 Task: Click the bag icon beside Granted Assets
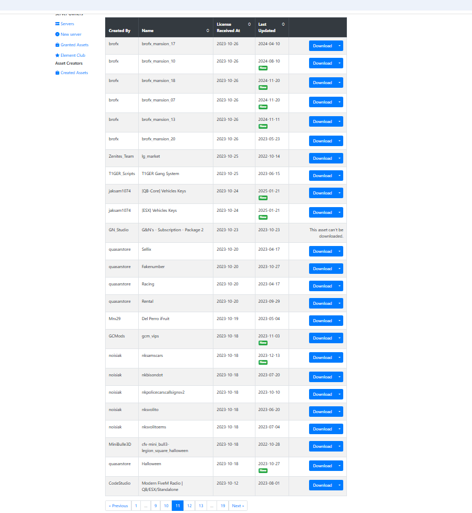coord(57,45)
